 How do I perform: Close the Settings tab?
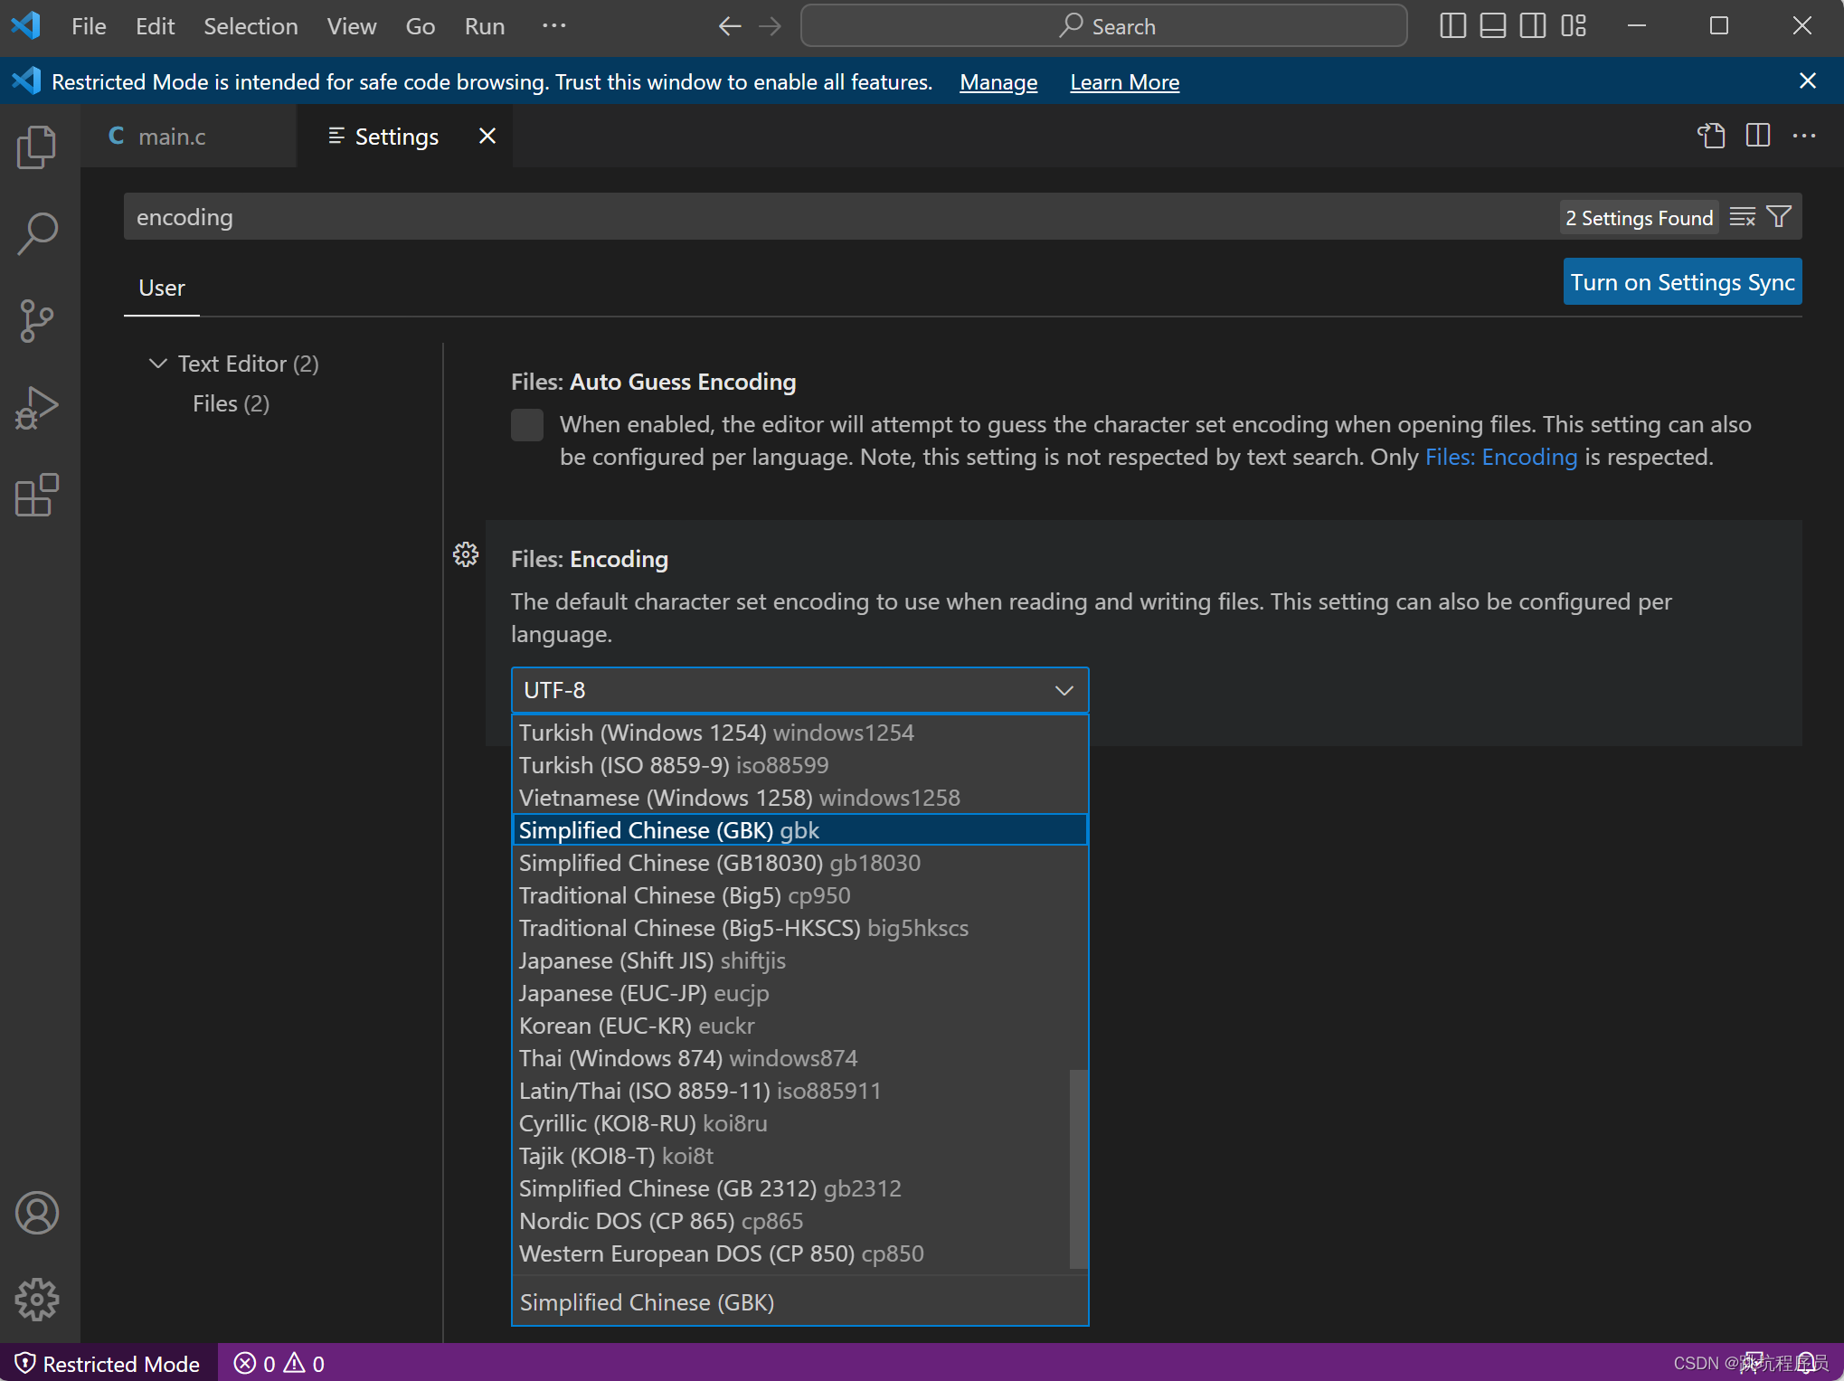(x=487, y=136)
